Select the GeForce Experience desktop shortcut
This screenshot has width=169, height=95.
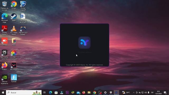[x=4, y=79]
